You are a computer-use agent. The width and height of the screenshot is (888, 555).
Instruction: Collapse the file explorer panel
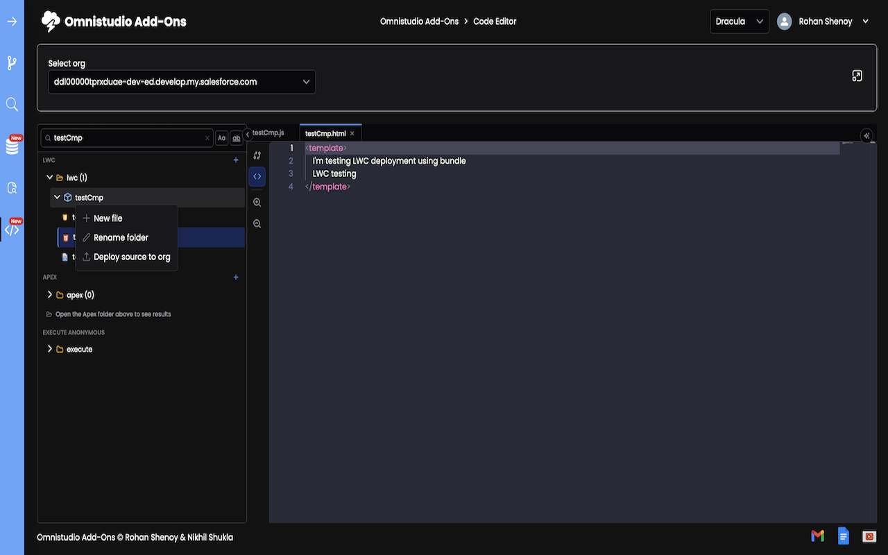[x=248, y=135]
